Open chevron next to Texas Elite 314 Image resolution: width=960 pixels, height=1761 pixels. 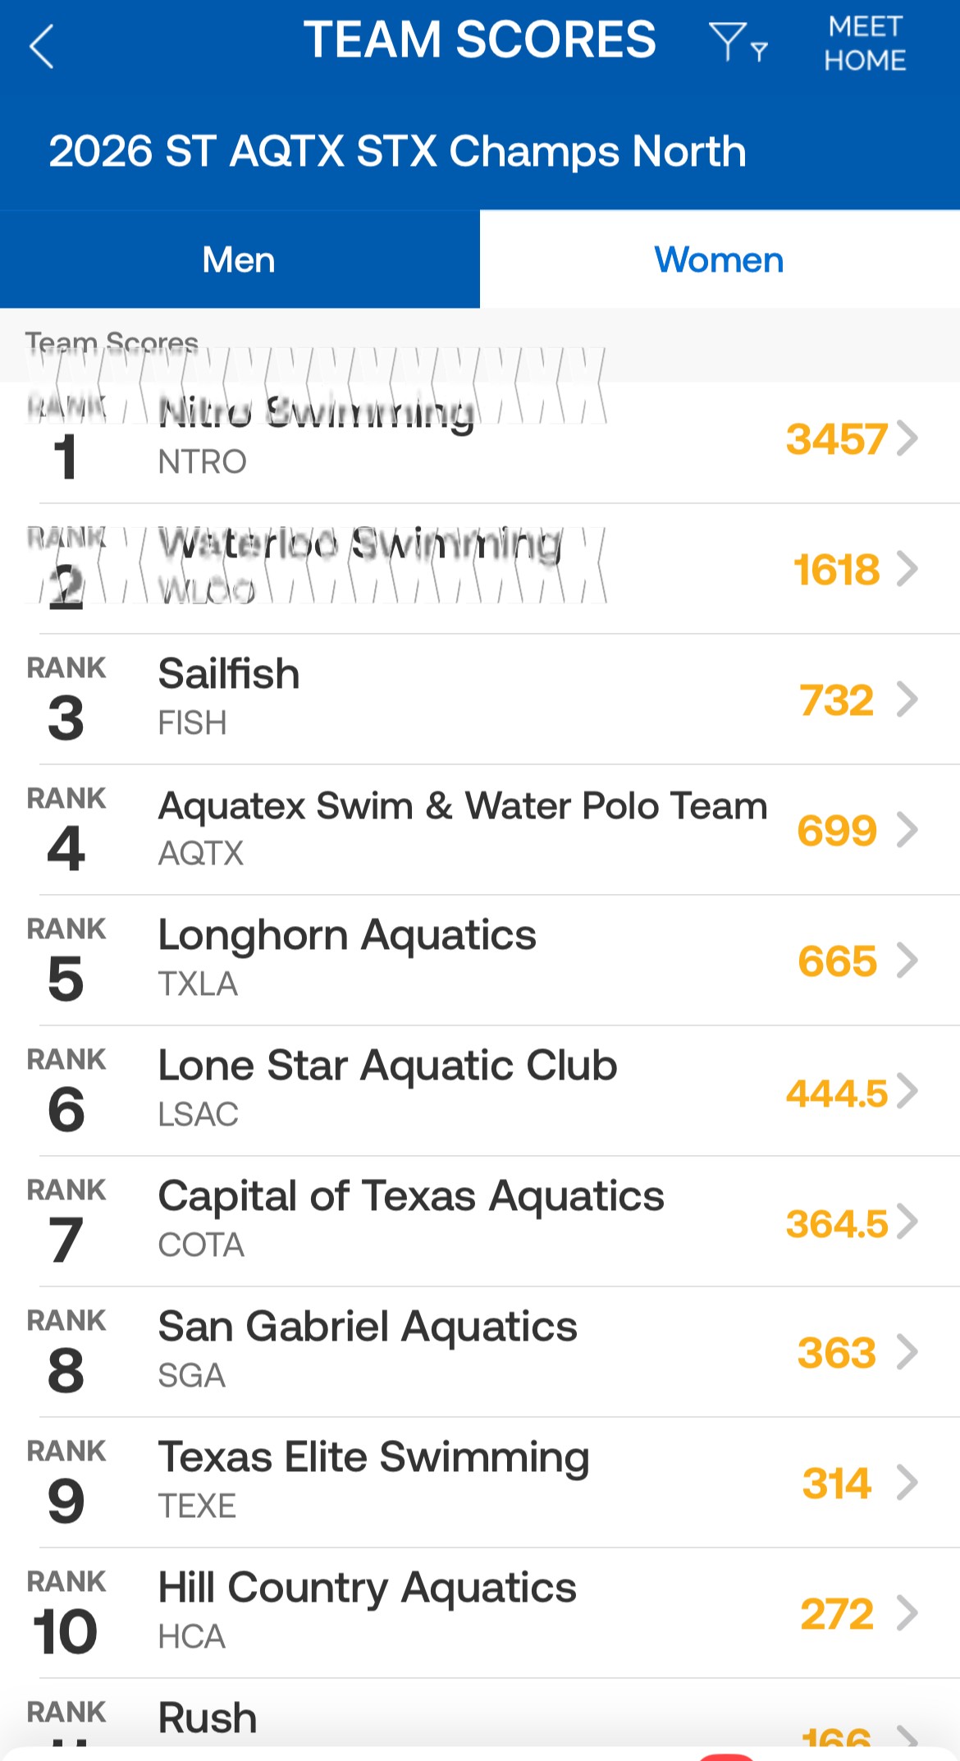[907, 1483]
